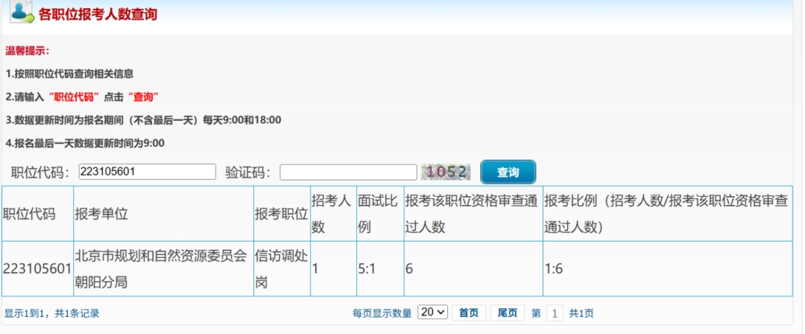Click the 职位代码 column header
Viewport: 805px width, 334px height.
[30, 214]
